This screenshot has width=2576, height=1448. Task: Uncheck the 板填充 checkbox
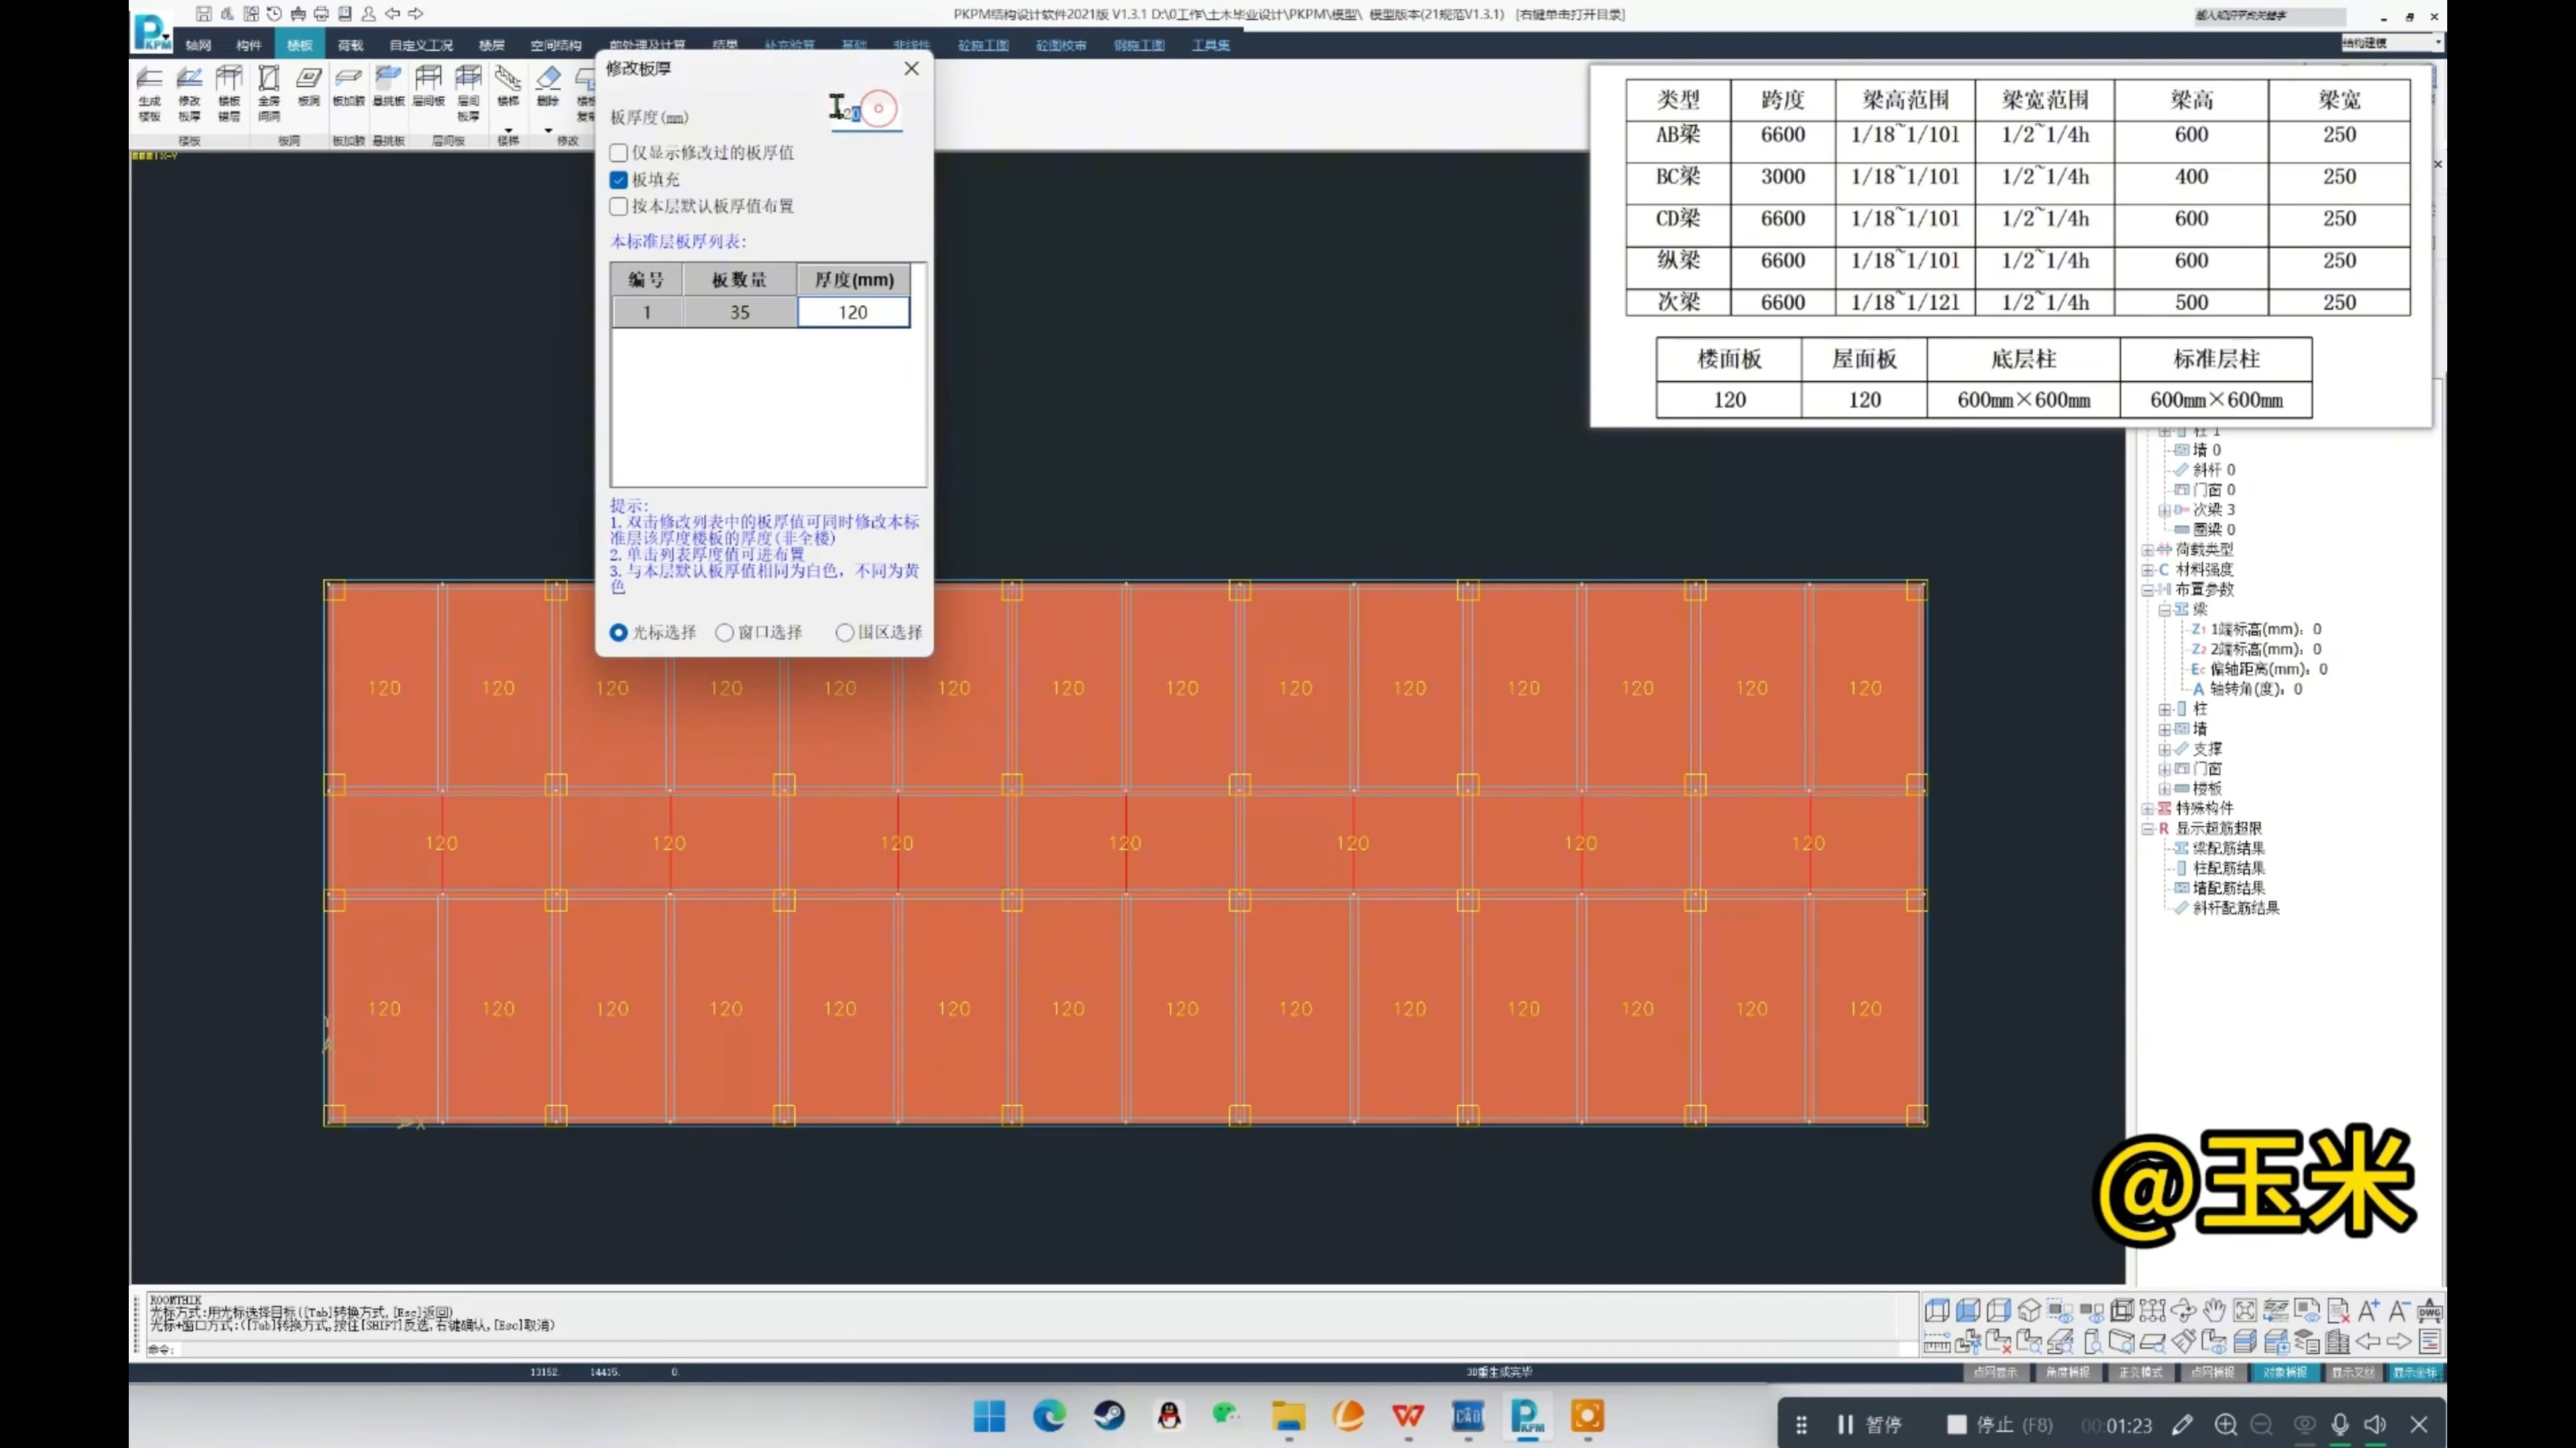coord(619,180)
